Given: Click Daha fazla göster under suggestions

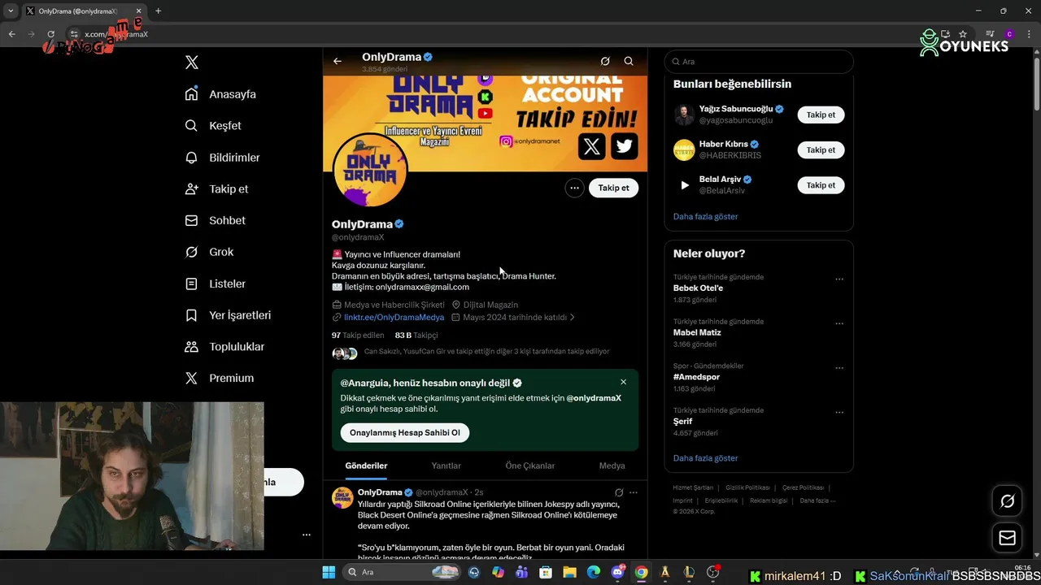Looking at the screenshot, I should point(705,217).
